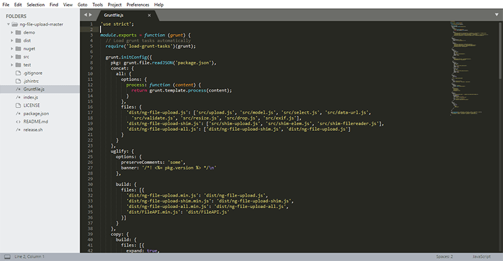Place cursor on 'use strict' line

pos(117,24)
